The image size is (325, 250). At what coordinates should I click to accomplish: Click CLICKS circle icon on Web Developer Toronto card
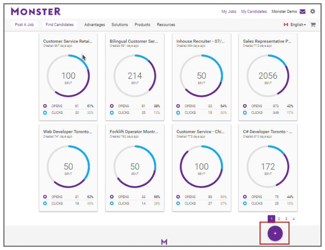(45, 203)
